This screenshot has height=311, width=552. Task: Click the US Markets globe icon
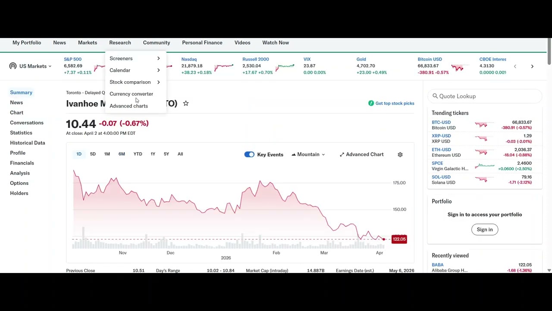click(13, 66)
